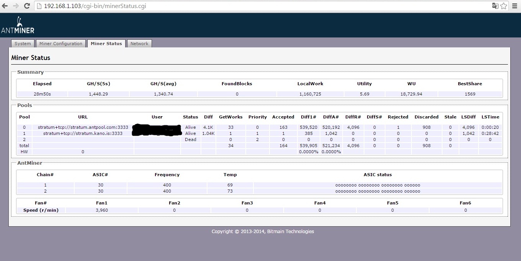Click the Bitmain Technologies copyright text

pyautogui.click(x=263, y=231)
